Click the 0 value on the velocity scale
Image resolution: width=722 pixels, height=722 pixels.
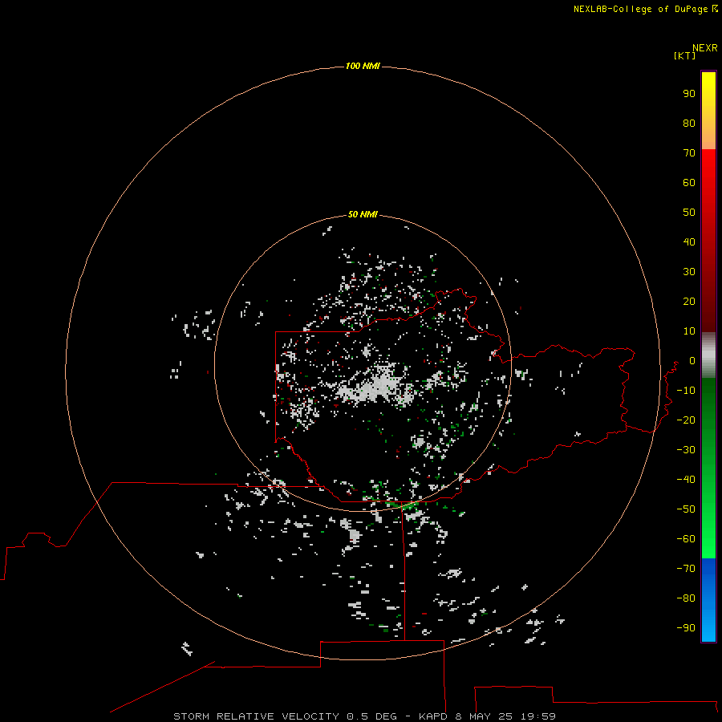click(692, 360)
